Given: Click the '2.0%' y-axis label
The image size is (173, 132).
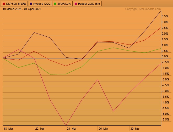Looking at the screenshot, I should coord(165,34).
